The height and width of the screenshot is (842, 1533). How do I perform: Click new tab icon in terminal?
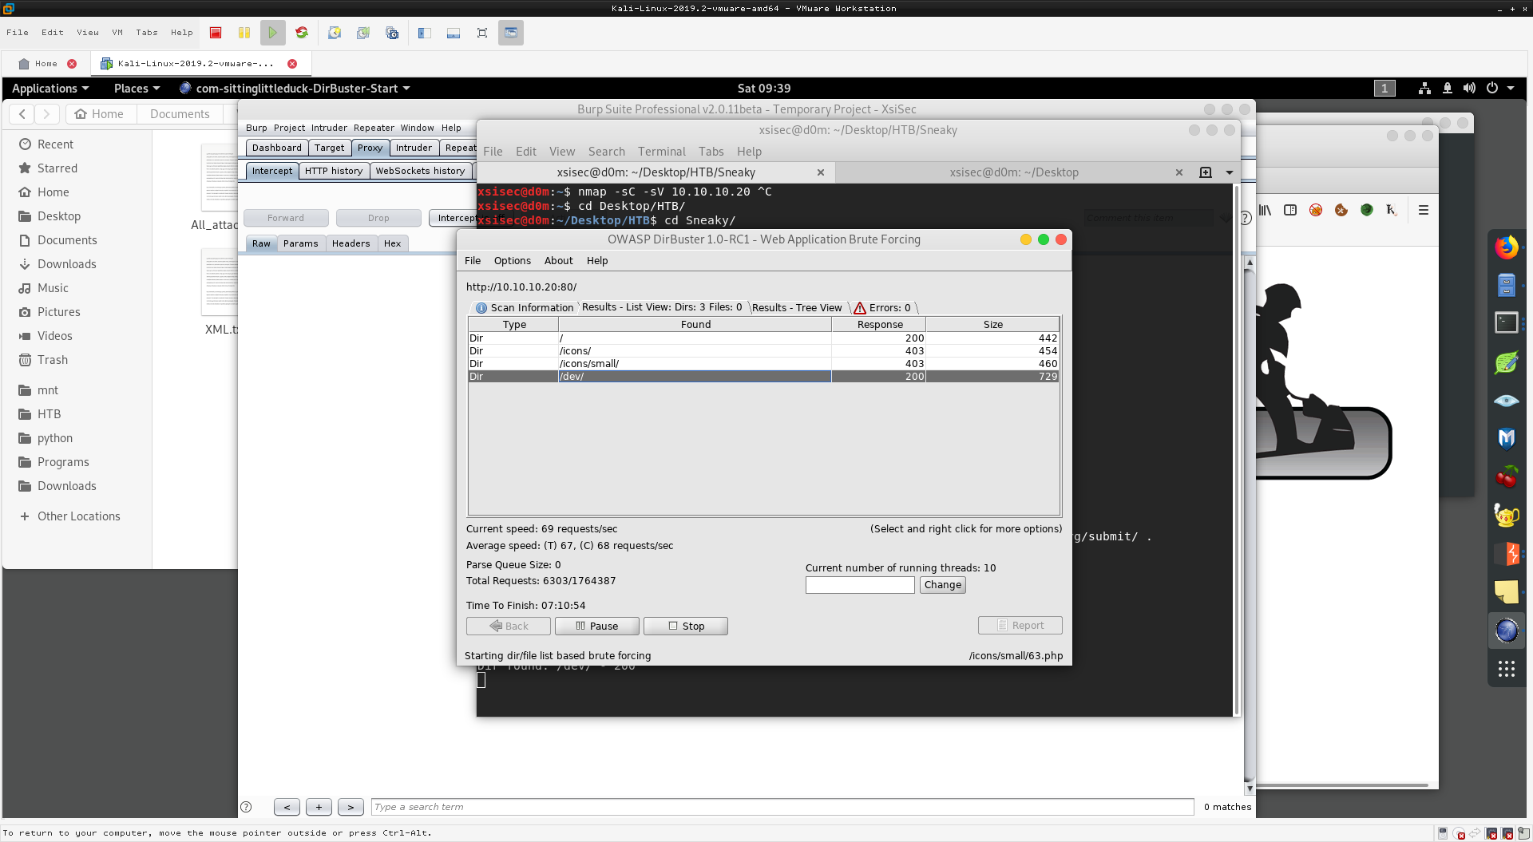[1206, 172]
